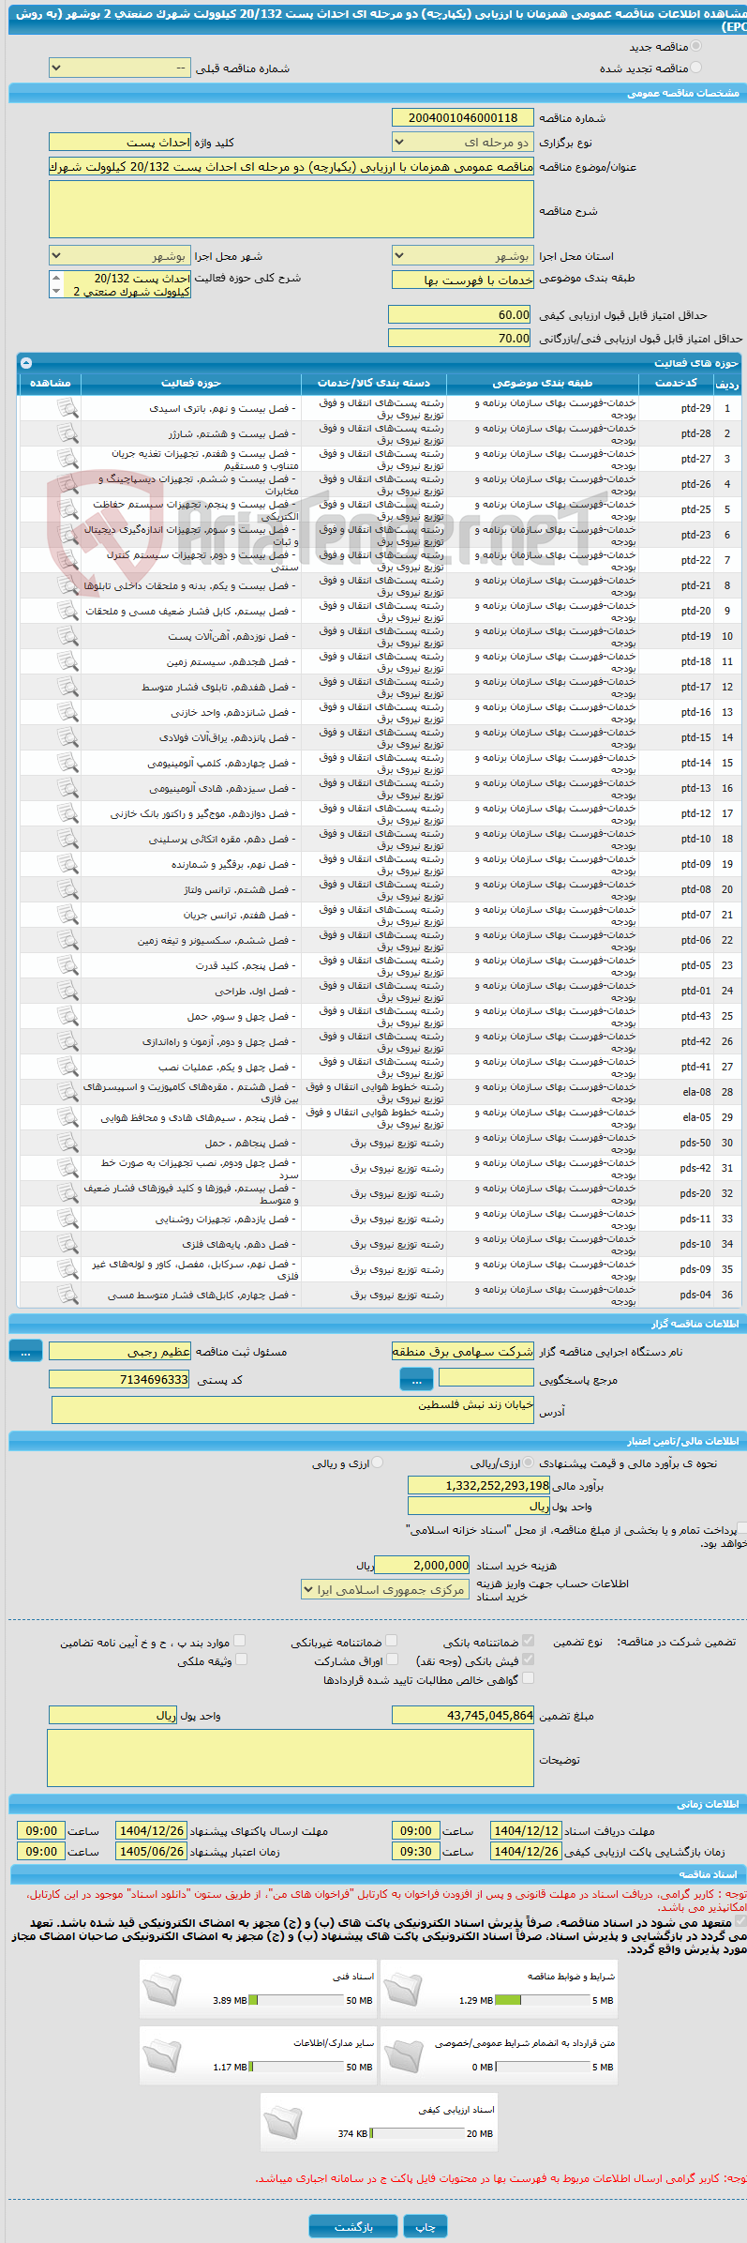This screenshot has height=2243, width=747.
Task: Open view icon for row ptd-13
Action: click(x=67, y=788)
